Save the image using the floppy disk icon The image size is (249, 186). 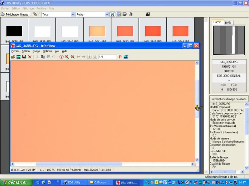point(24,57)
